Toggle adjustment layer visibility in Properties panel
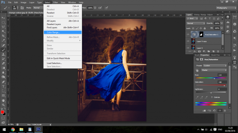 (x=220, y=111)
